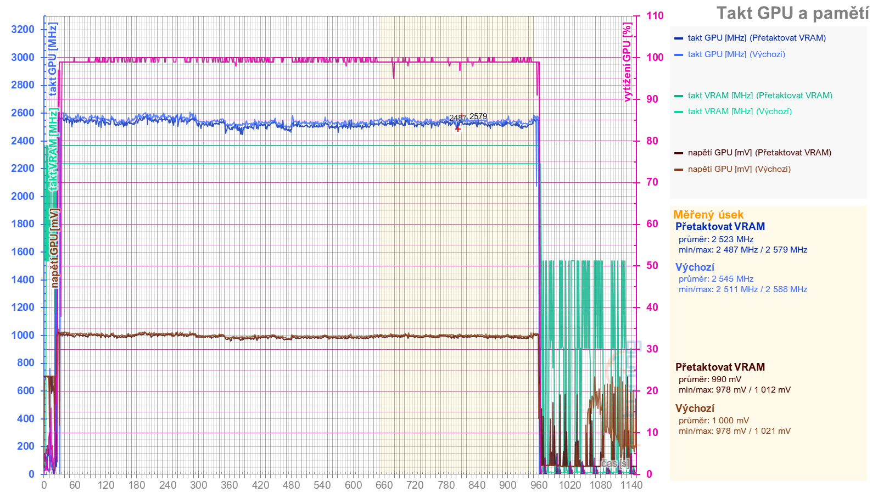The height and width of the screenshot is (492, 878).
Task: Click time axis tick value 660
Action: (384, 485)
